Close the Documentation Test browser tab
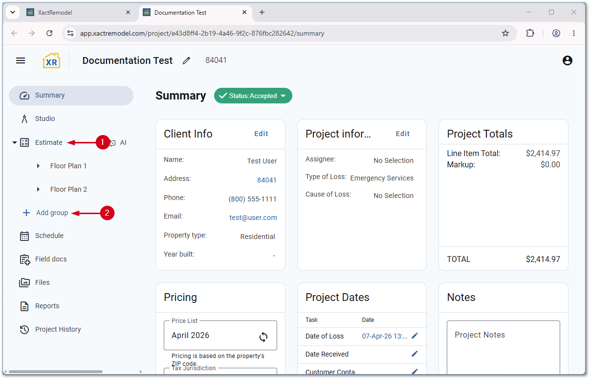Screen dimensions: 590x379 [x=244, y=13]
